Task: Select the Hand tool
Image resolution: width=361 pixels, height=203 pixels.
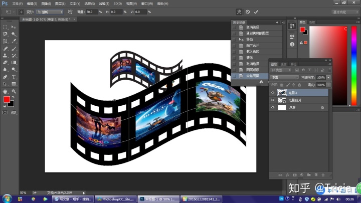Action: coord(5,91)
